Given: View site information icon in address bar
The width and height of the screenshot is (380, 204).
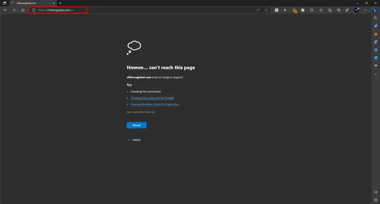Looking at the screenshot, I should [x=34, y=10].
